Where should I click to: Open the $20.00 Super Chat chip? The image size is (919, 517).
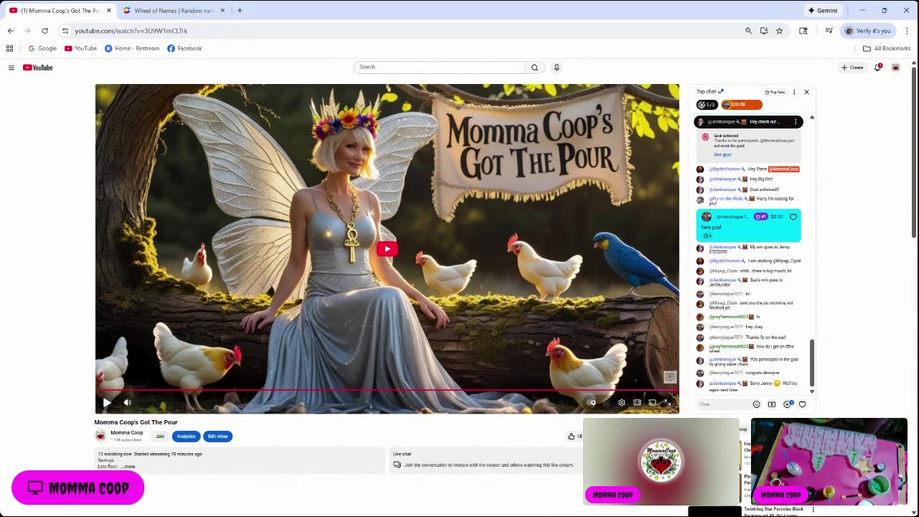(741, 105)
